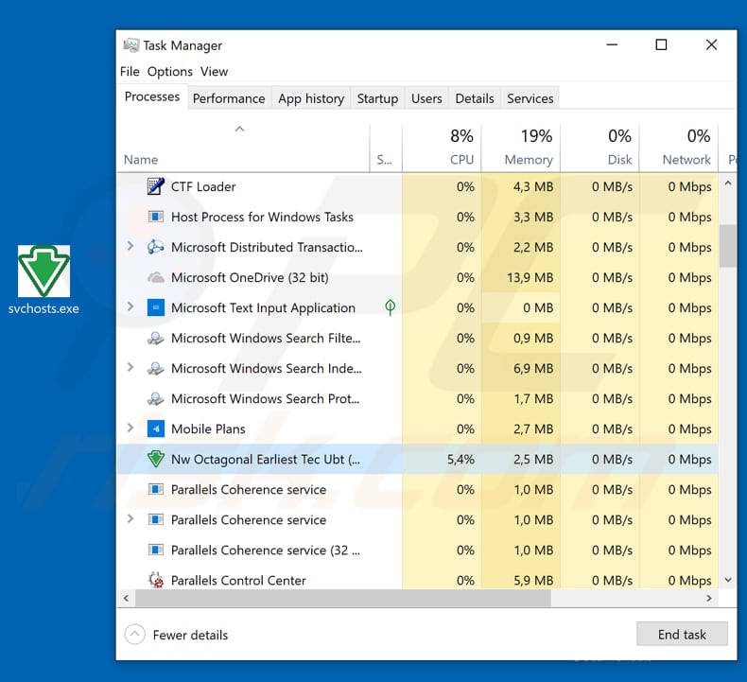Switch to the Performance tab
Image resolution: width=747 pixels, height=682 pixels.
click(229, 98)
